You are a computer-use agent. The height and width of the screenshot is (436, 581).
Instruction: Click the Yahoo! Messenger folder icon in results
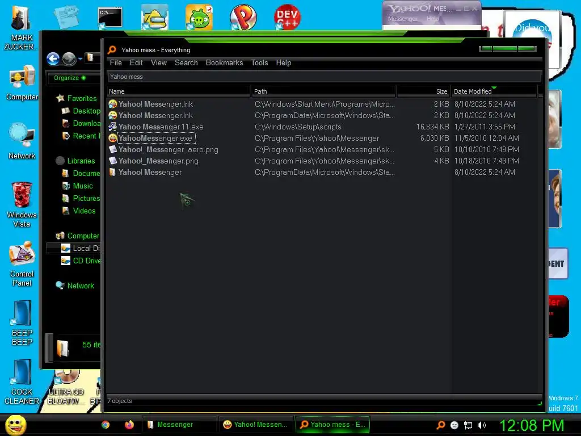pos(112,173)
